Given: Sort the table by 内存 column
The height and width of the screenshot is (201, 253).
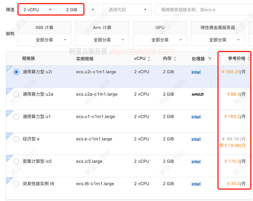Looking at the screenshot, I should click(175, 59).
